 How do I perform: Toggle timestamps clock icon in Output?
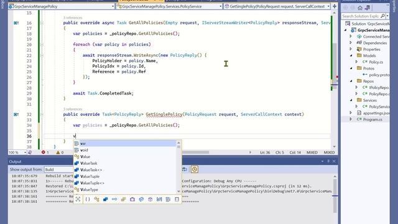[x=195, y=169]
